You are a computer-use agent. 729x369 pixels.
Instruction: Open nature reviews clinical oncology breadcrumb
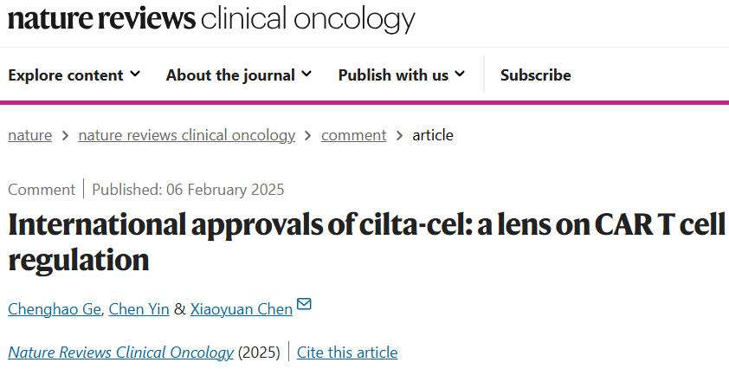click(186, 135)
